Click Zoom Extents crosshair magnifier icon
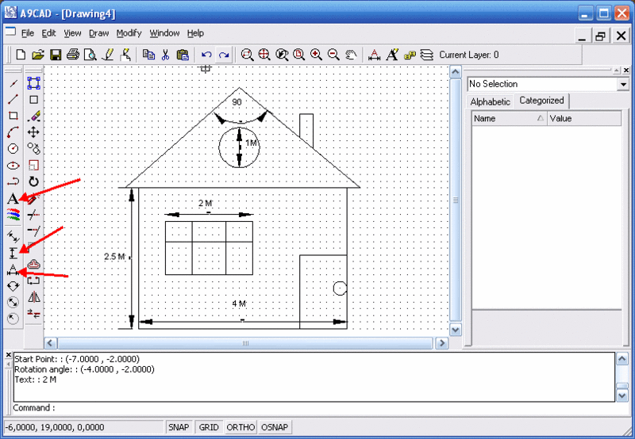The image size is (635, 439). point(264,55)
